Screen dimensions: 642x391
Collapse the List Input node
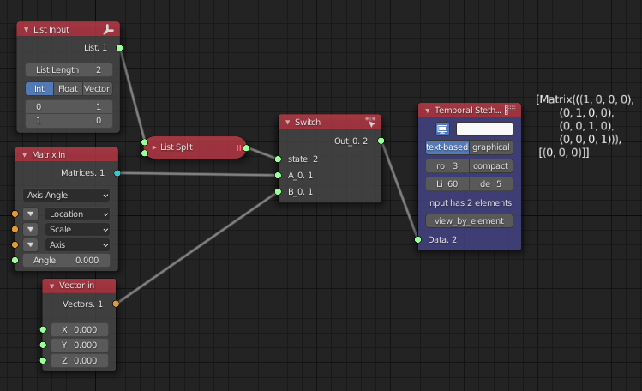coord(27,30)
